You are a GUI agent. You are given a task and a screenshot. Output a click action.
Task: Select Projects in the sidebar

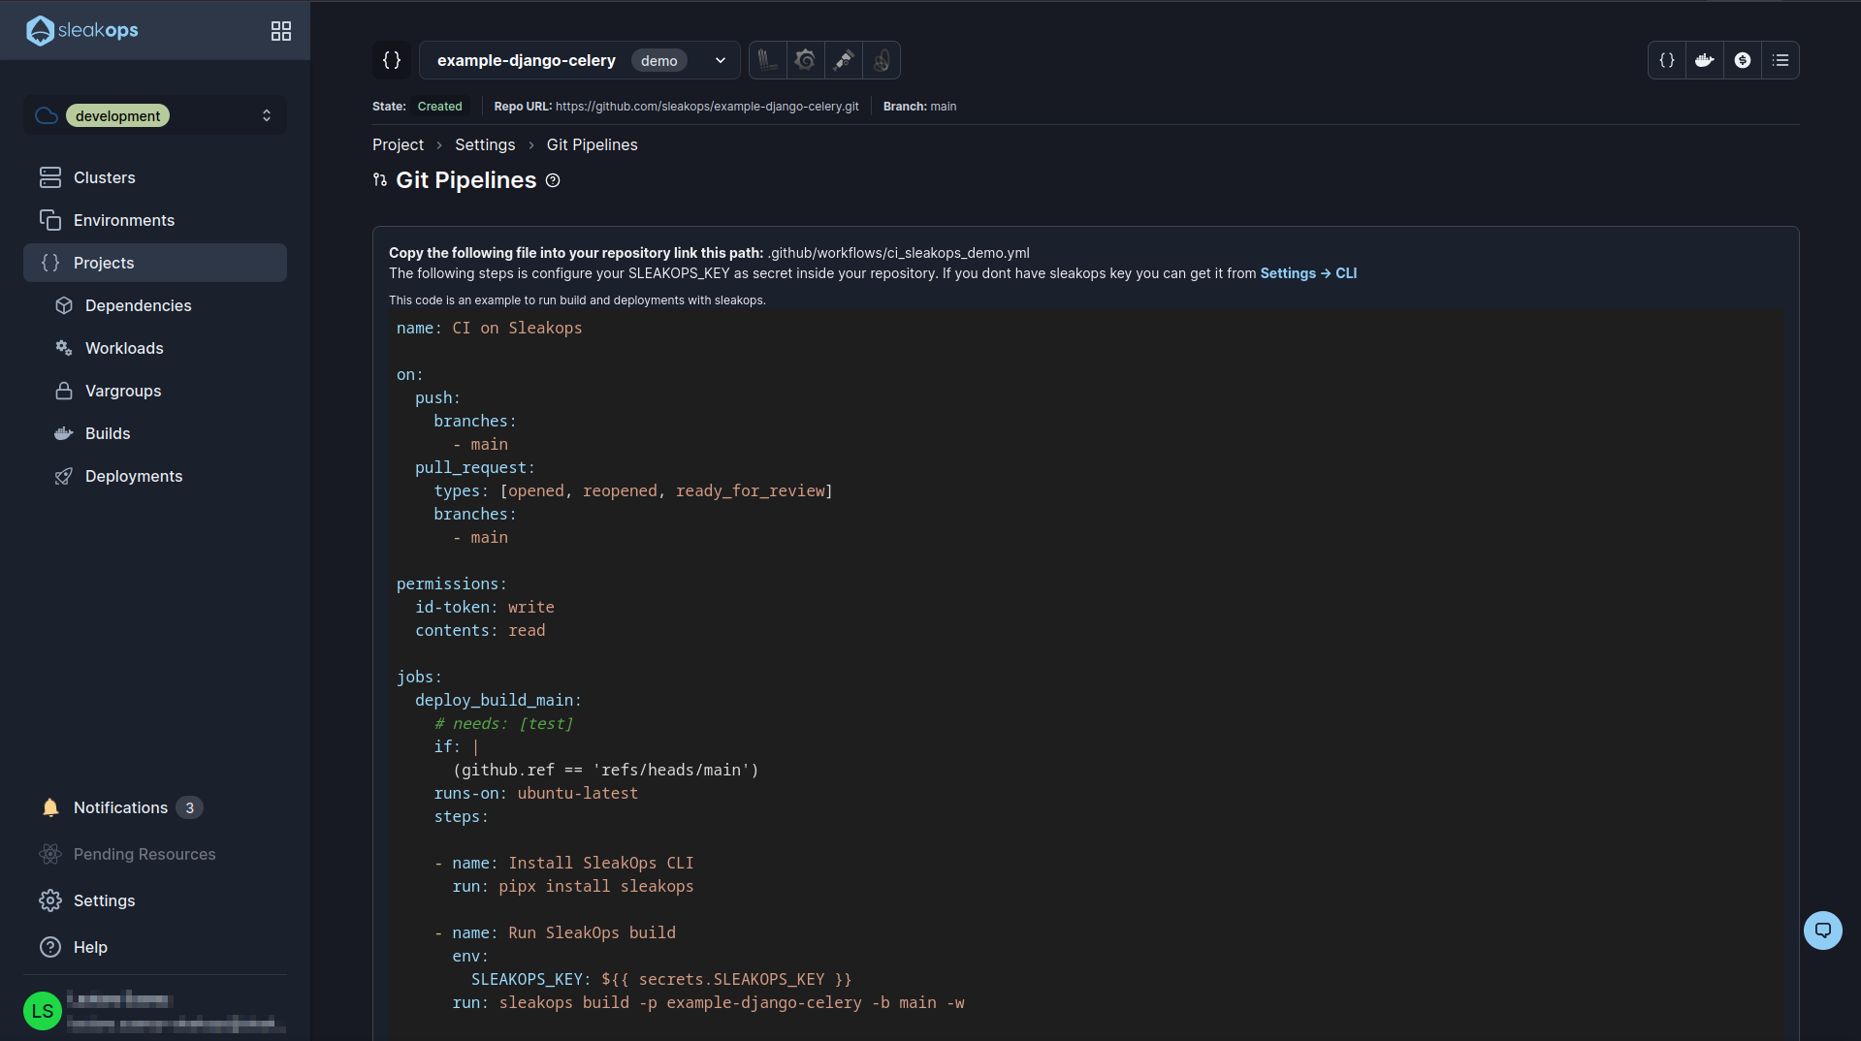(155, 263)
